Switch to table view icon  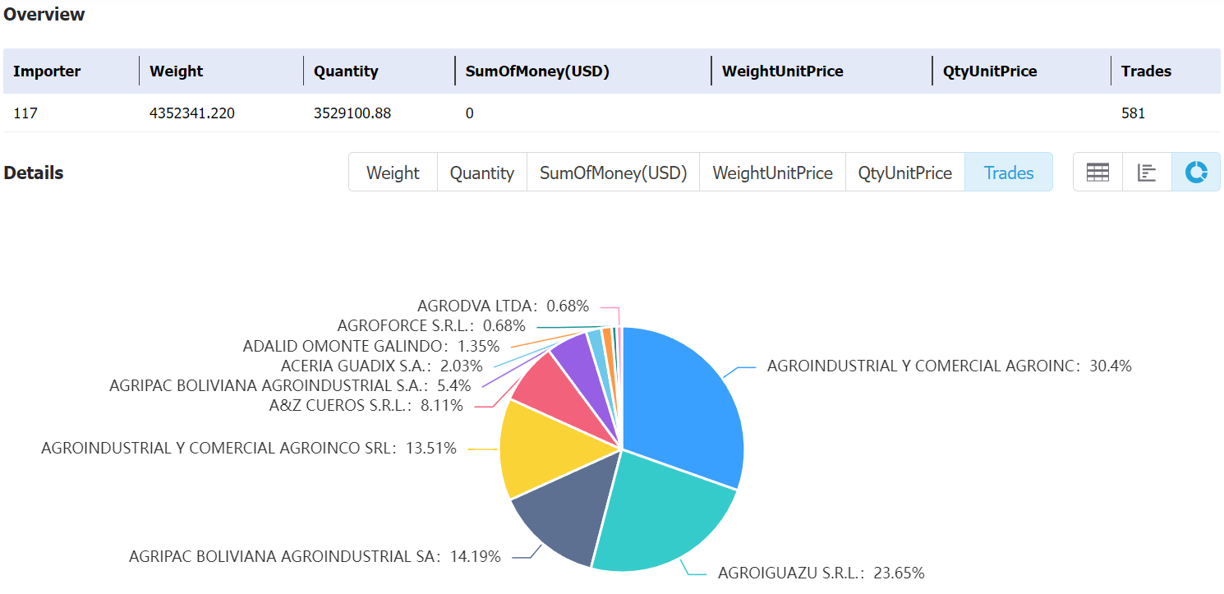tap(1097, 172)
